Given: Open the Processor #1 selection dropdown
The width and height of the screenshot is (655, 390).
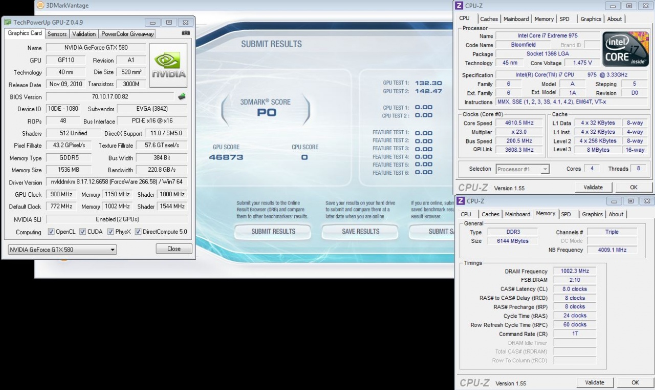Looking at the screenshot, I should (522, 169).
